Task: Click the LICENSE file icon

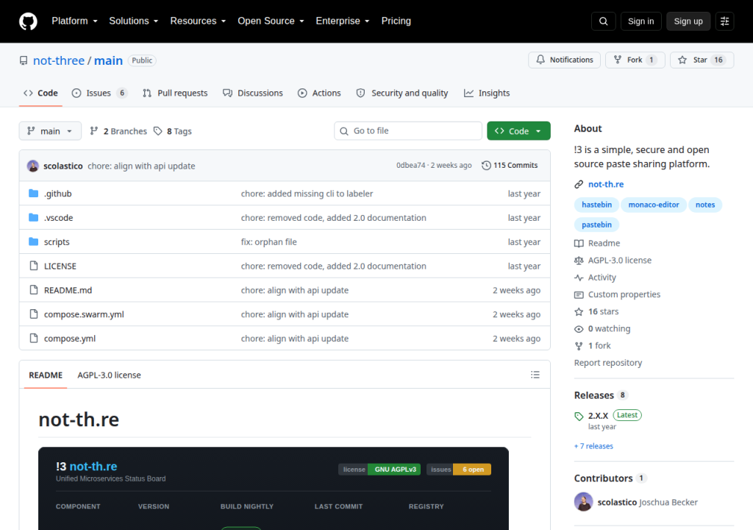Action: [x=34, y=266]
